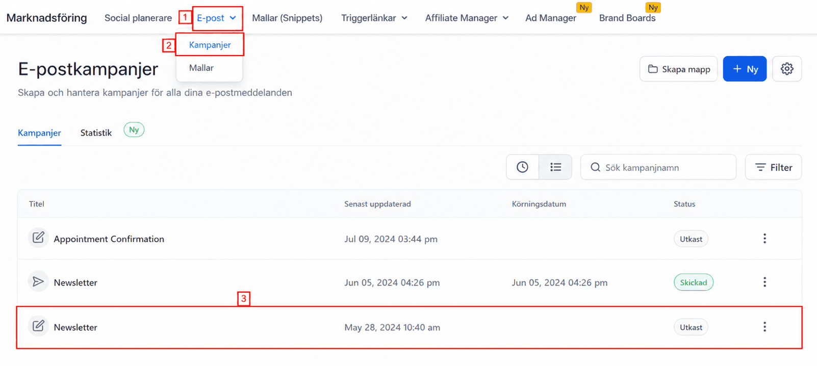817x366 pixels.
Task: Click edit icon beside draft Newsletter
Action: tap(38, 326)
